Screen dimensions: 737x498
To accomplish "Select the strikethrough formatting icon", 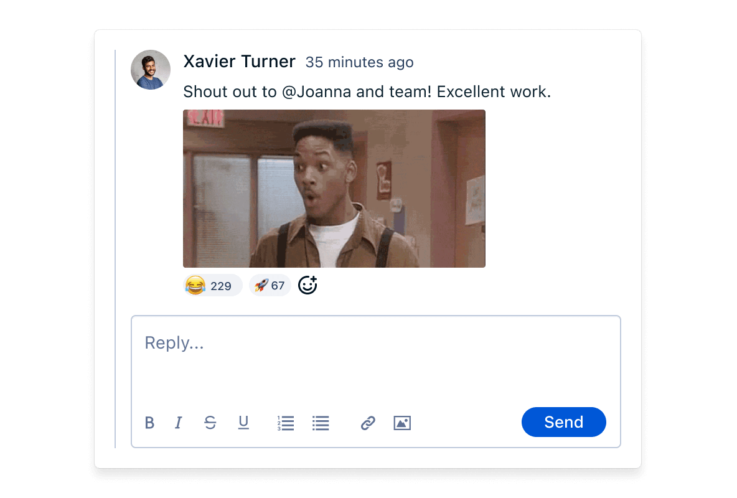I will point(210,422).
